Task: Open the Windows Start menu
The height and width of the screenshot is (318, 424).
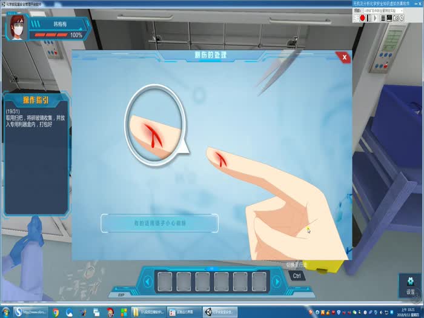Action: (x=5, y=312)
